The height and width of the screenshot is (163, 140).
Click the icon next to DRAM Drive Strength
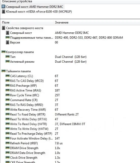[x=7, y=148]
